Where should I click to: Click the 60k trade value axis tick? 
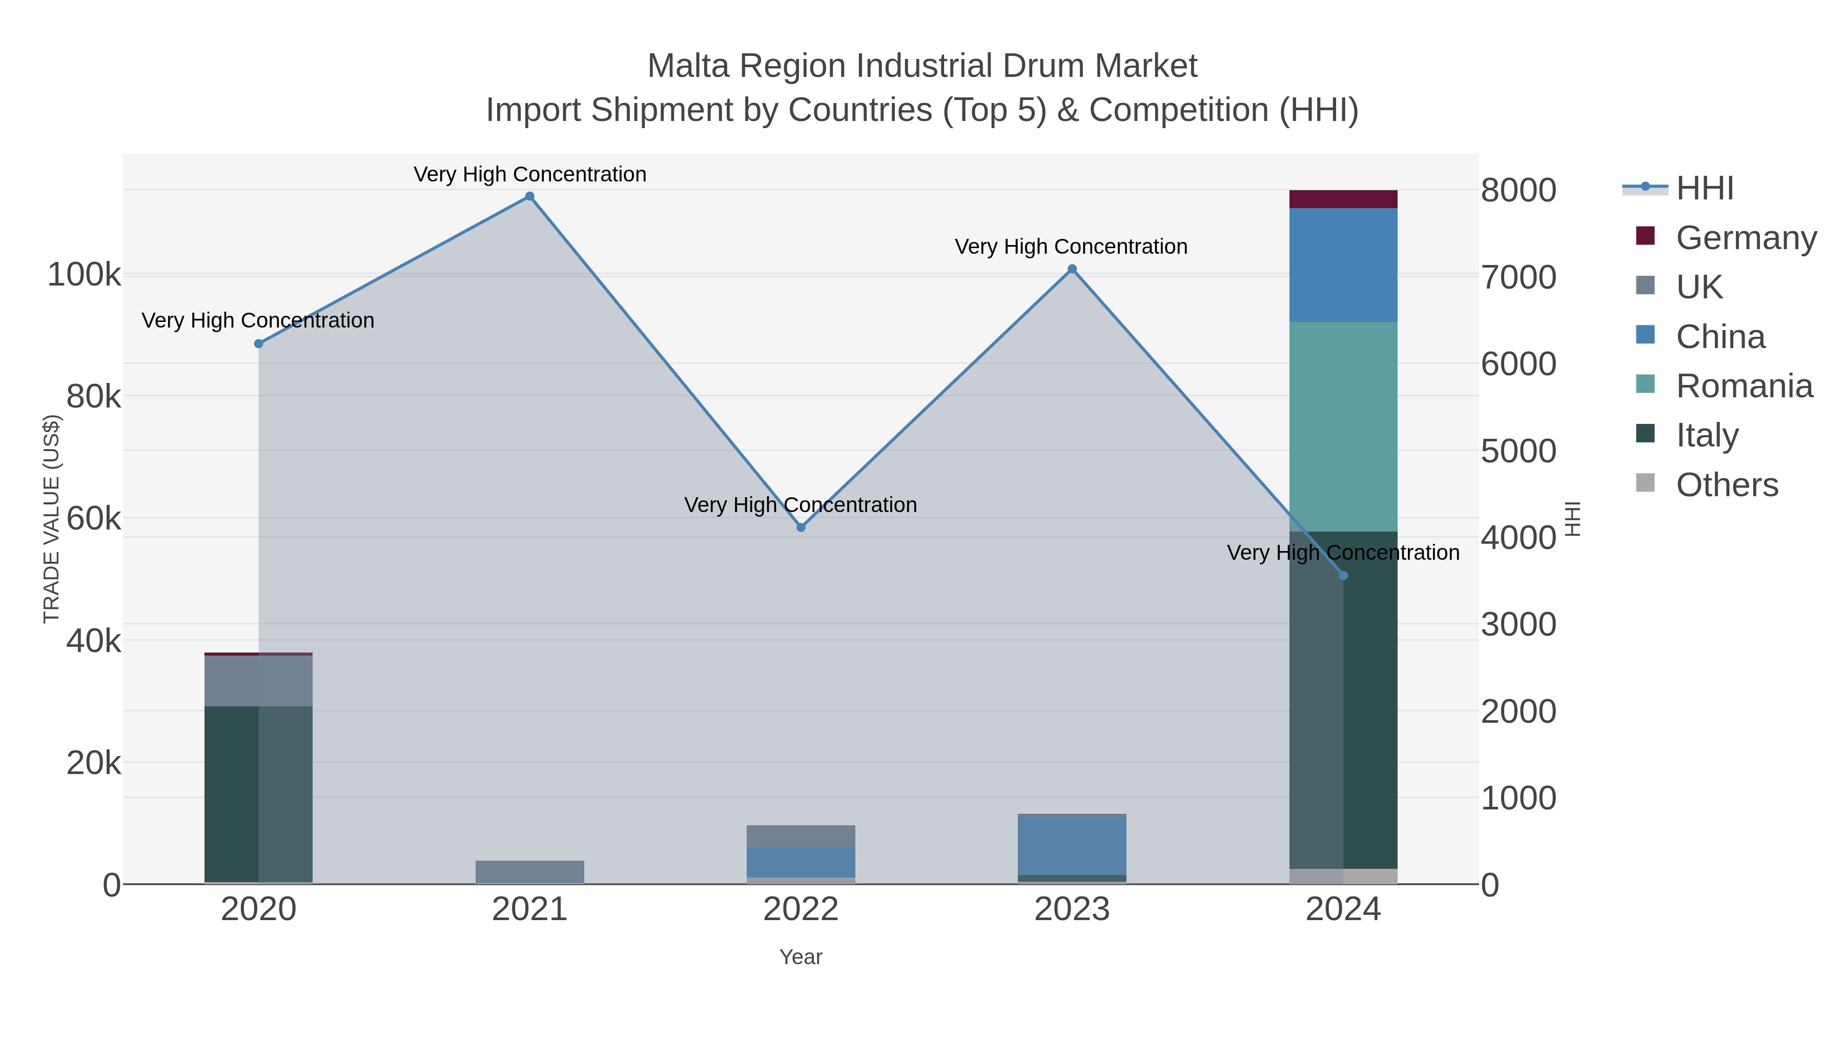point(93,519)
